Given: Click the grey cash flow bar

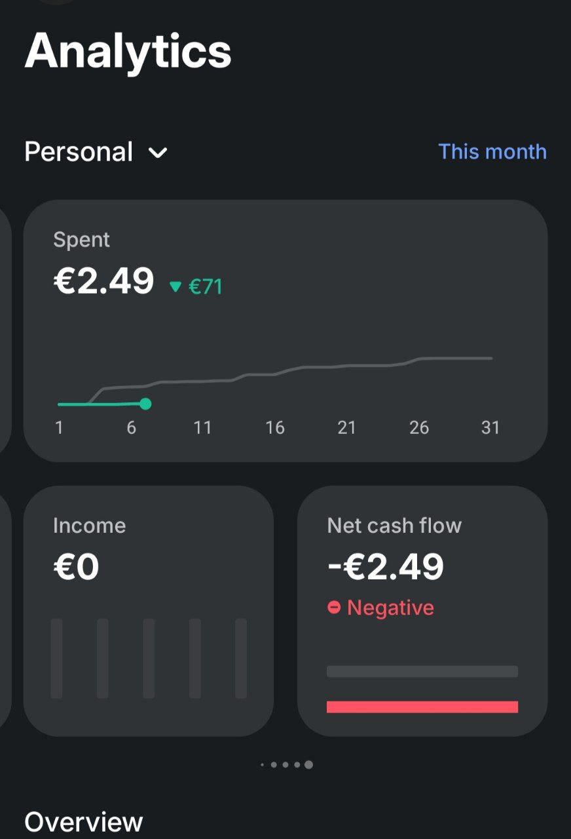Looking at the screenshot, I should pos(422,671).
